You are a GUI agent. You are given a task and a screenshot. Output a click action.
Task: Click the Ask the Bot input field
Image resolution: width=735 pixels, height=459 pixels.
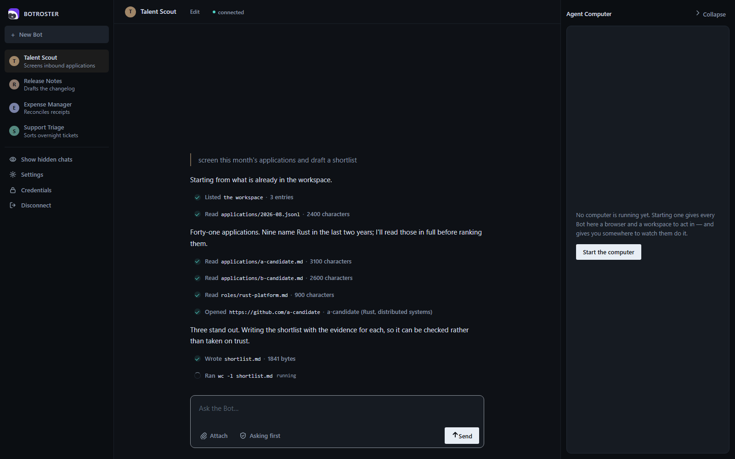[x=337, y=409]
